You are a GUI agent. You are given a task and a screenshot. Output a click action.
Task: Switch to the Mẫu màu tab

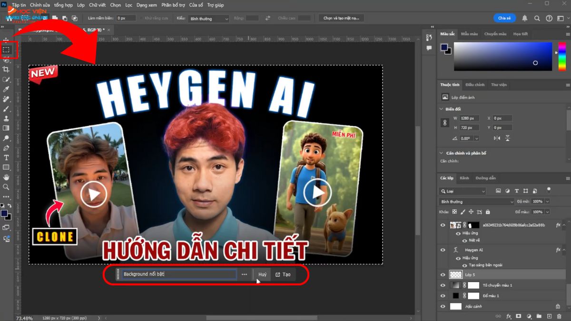[469, 34]
